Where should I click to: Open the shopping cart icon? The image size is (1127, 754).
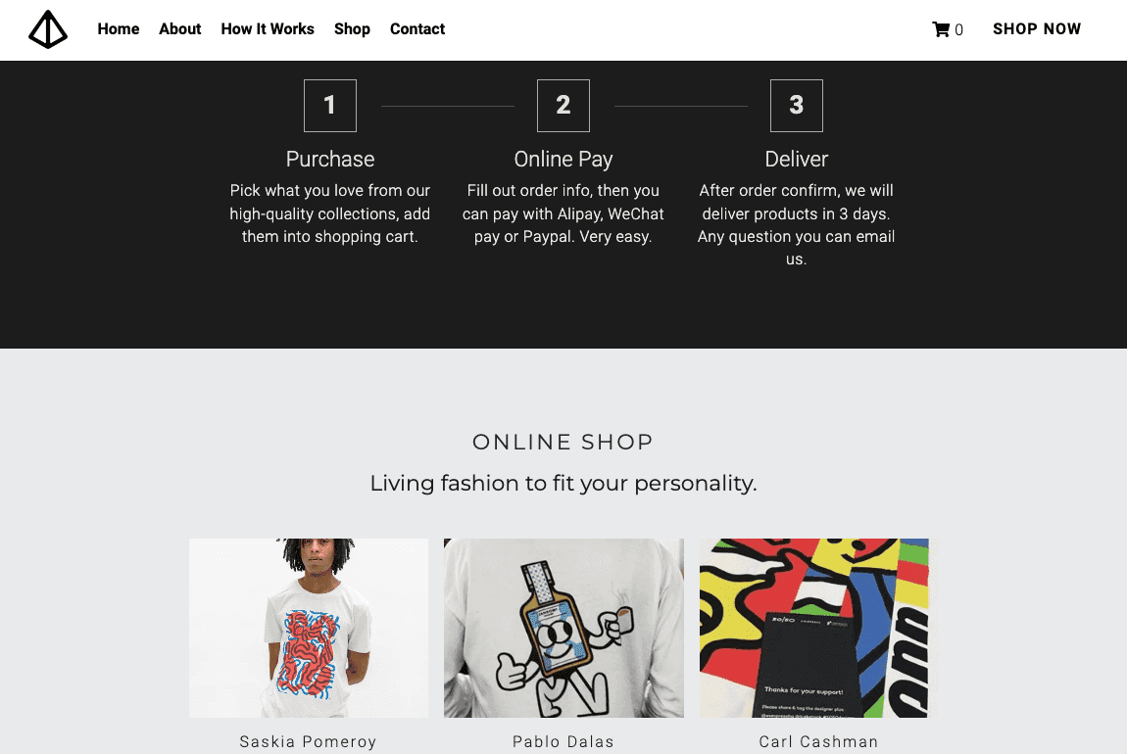click(941, 29)
